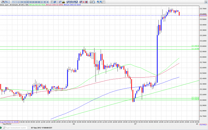This screenshot has width=208, height=130.
Task: Select the 15 minute timeframe
Action: (x=24, y=2)
